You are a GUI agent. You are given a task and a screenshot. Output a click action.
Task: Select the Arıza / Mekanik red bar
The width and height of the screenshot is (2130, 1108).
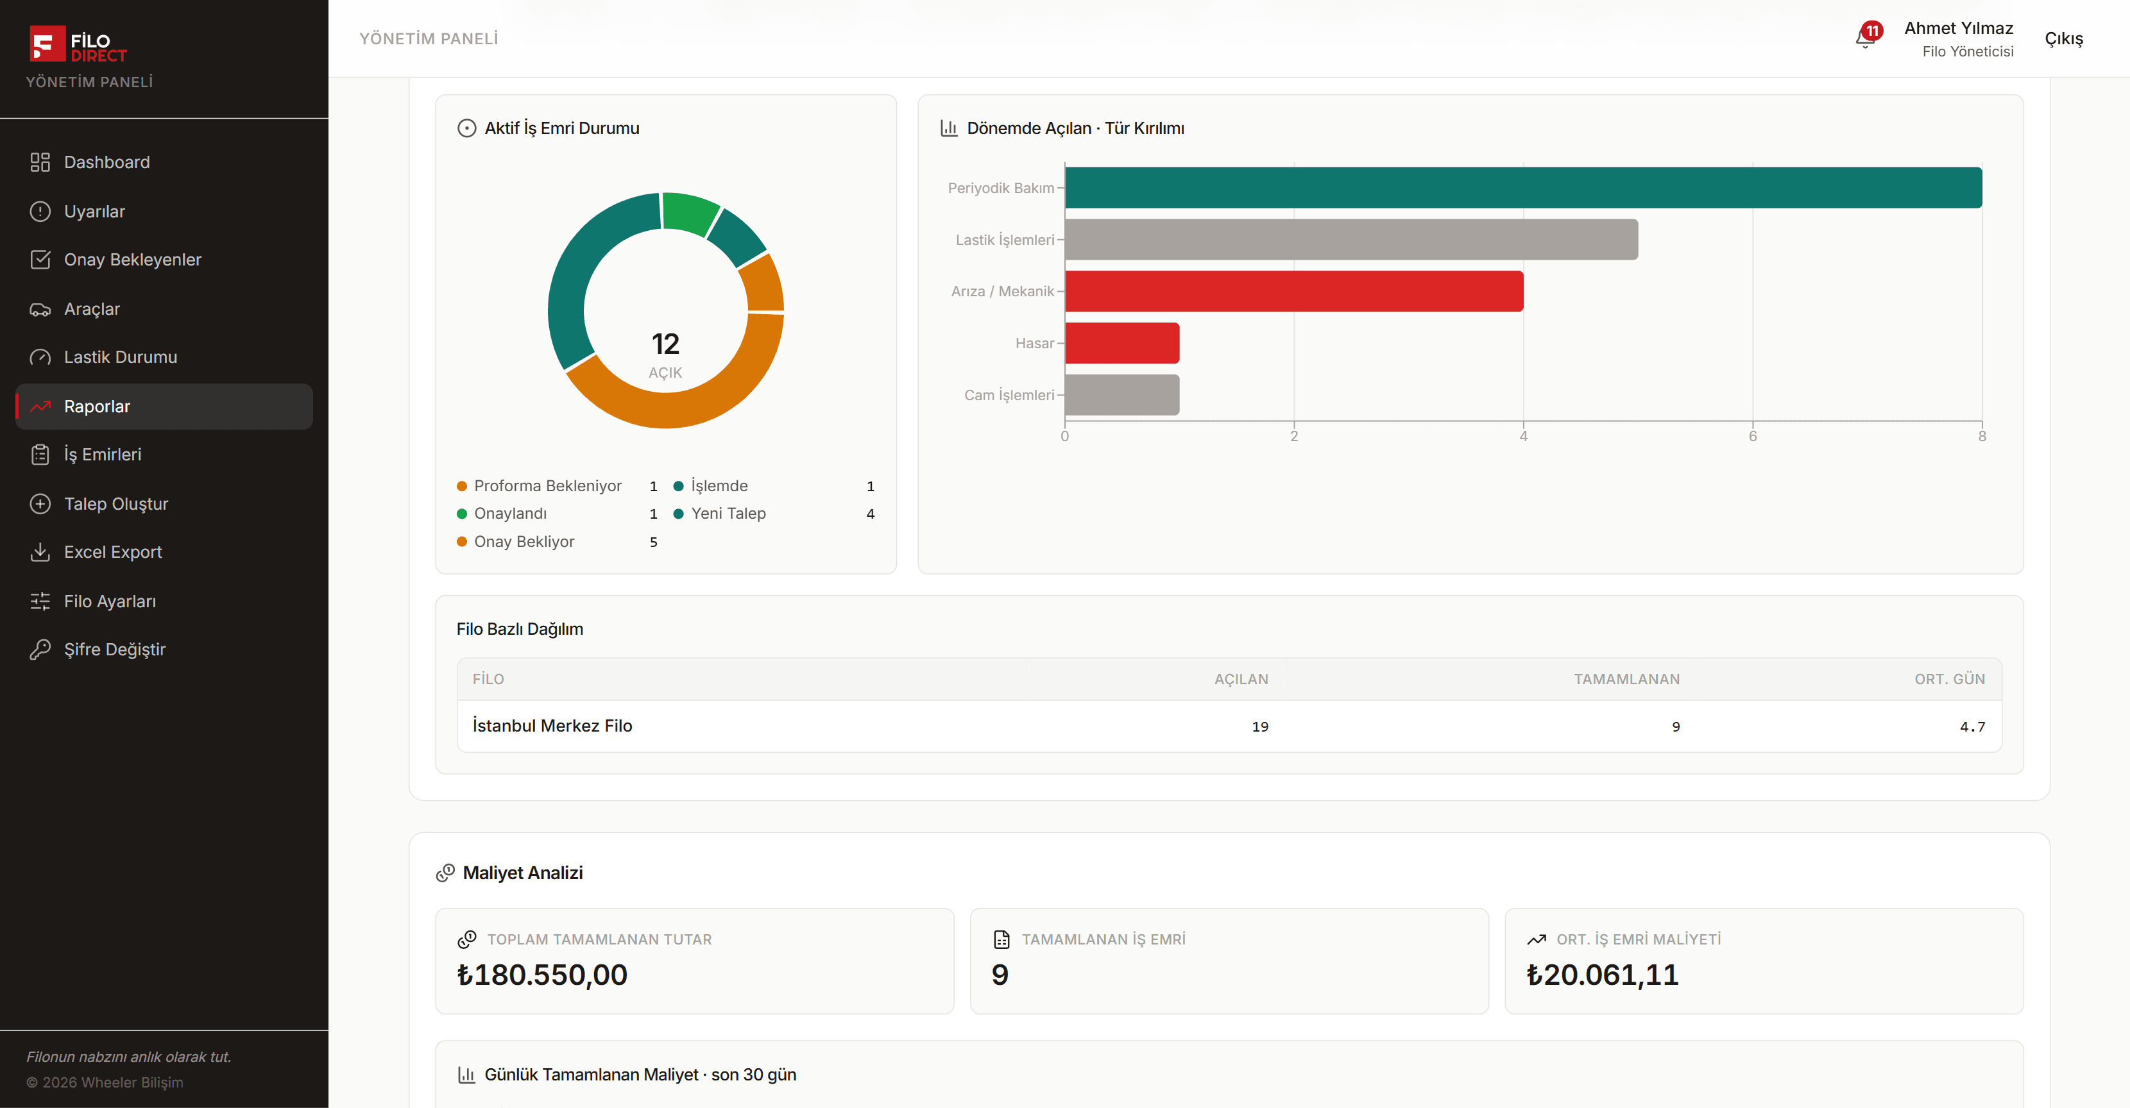[1294, 291]
